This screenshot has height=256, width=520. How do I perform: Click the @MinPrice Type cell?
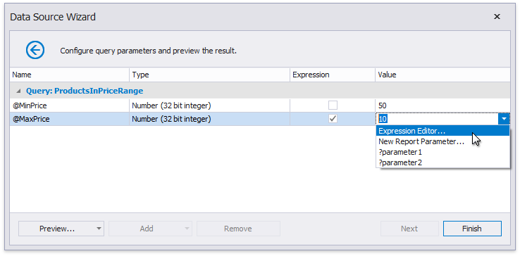[209, 105]
